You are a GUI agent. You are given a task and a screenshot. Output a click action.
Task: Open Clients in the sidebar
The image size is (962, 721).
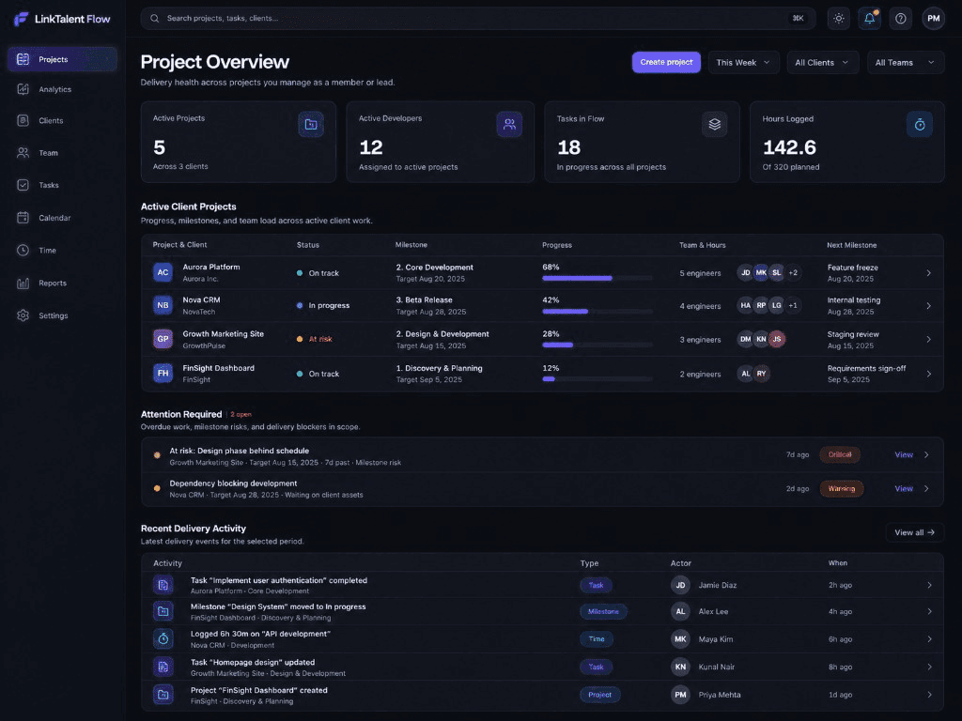click(62, 121)
